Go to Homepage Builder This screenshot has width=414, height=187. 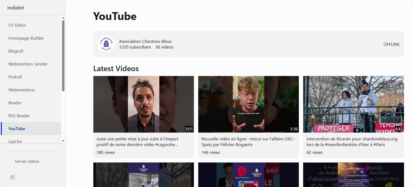[x=26, y=38]
